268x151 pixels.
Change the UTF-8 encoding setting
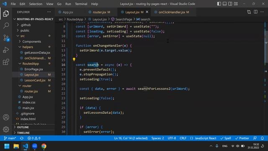(x=172, y=138)
